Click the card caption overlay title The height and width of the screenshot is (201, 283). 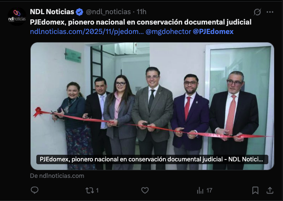coord(152,159)
